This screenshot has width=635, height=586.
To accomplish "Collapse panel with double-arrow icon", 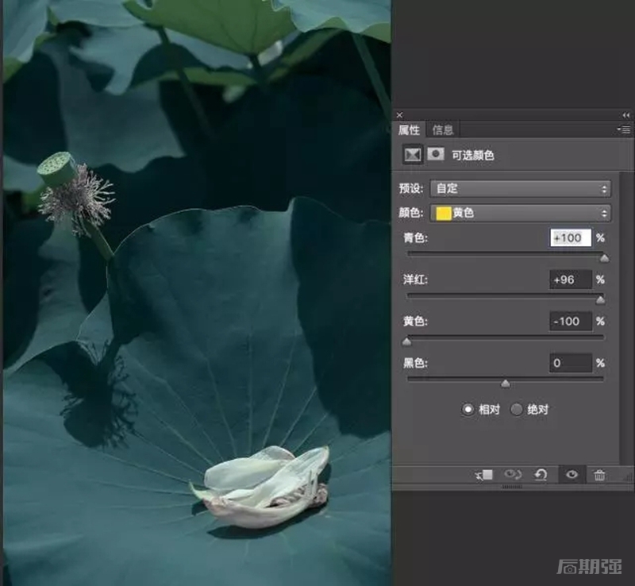I will click(x=626, y=115).
